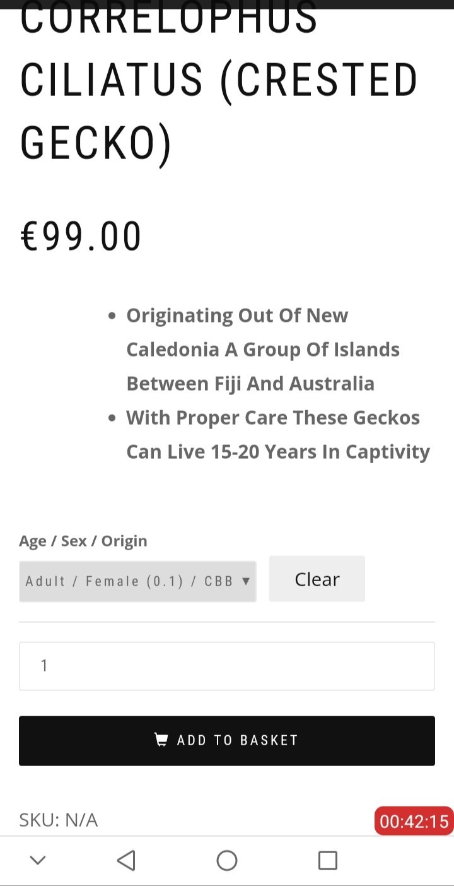
Task: Open the Adult / Female (0.1) / CBB dropdown
Action: click(130, 581)
